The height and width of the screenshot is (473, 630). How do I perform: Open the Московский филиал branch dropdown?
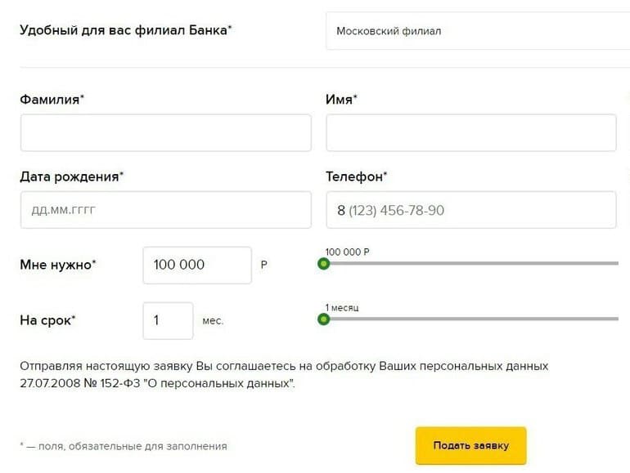coord(477,32)
